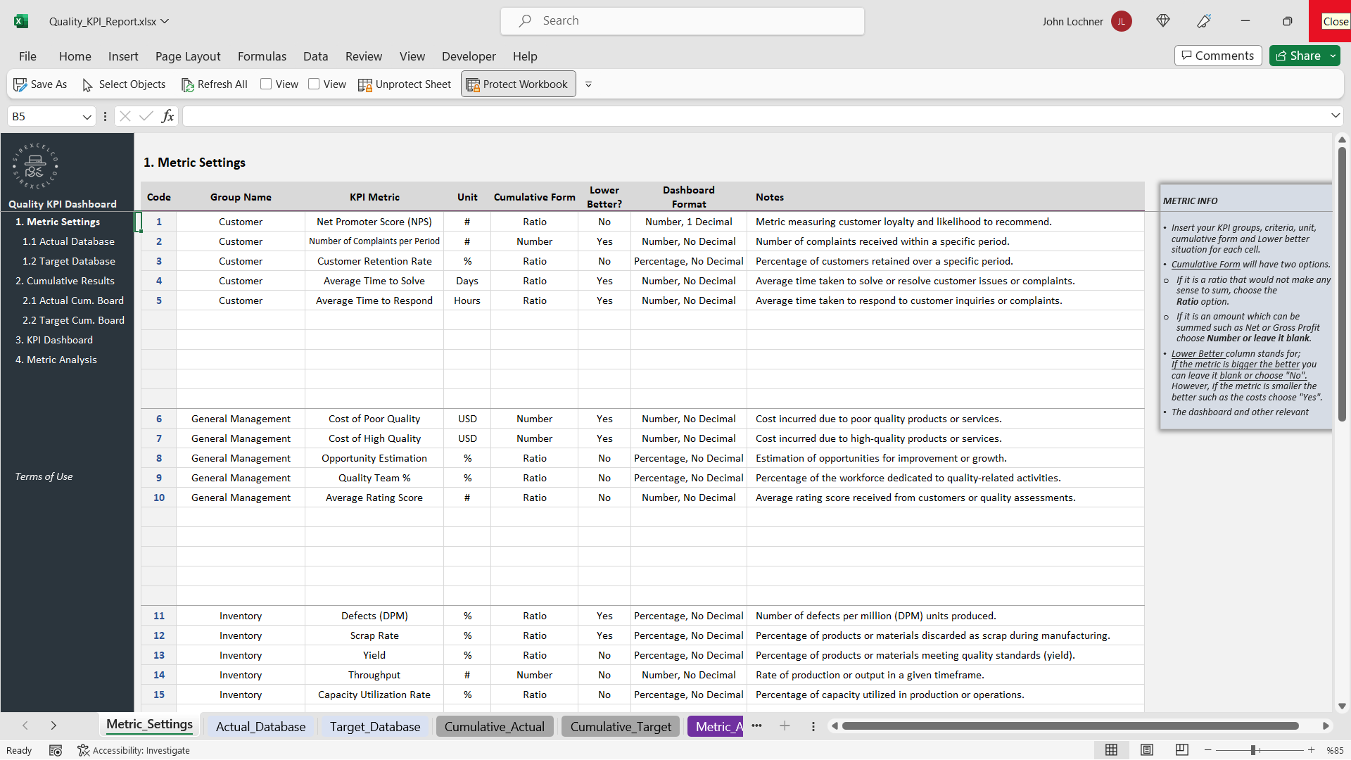Click the Unprotect Sheet icon
Image resolution: width=1351 pixels, height=760 pixels.
(364, 84)
